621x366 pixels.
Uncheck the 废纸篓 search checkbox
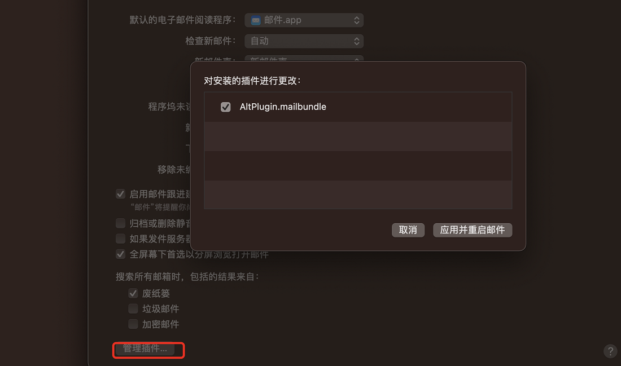pos(133,293)
